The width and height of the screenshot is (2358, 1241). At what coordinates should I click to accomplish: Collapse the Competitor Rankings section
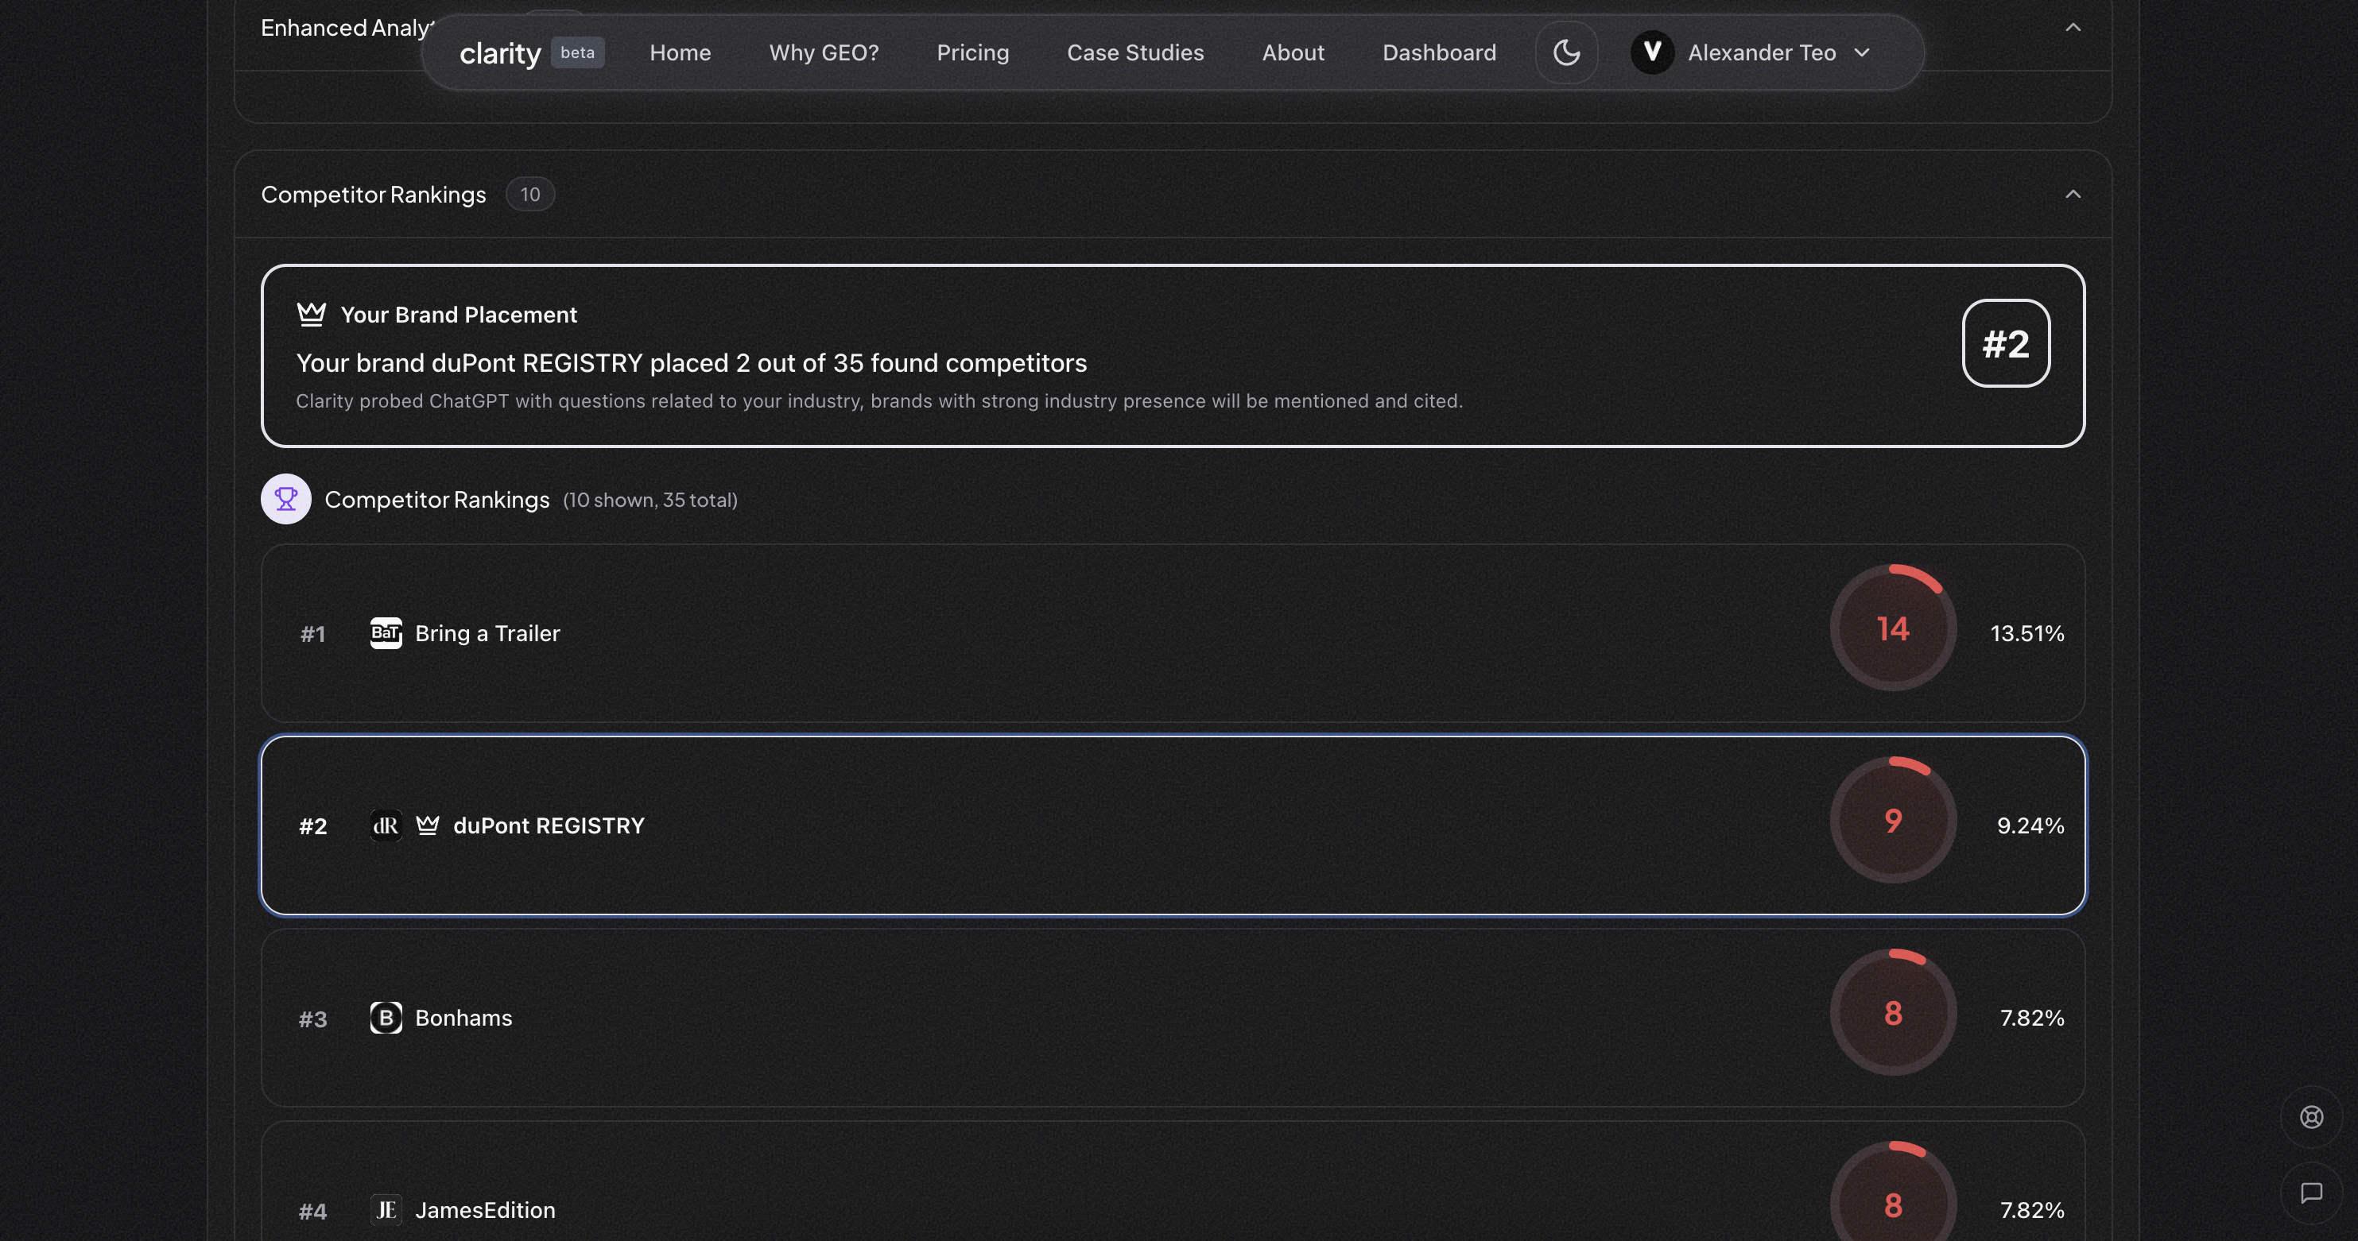[2073, 194]
